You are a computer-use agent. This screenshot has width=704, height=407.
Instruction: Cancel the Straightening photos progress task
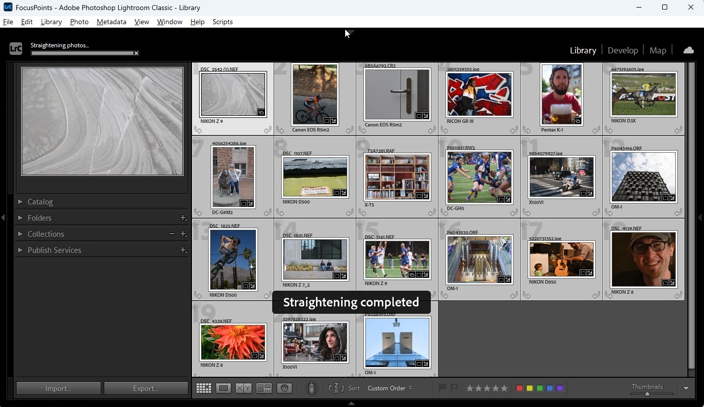136,53
